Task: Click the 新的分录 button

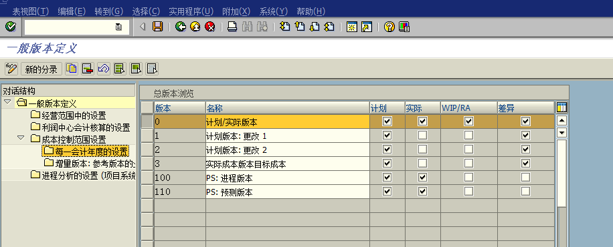Action: click(41, 69)
